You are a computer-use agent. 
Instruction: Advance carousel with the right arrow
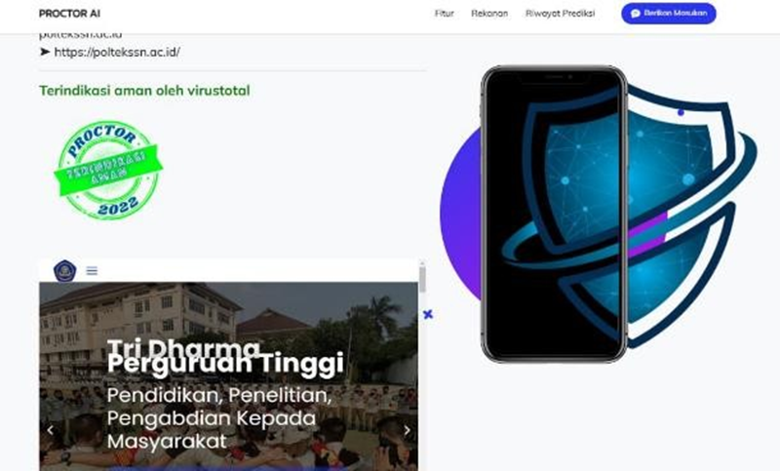pos(407,430)
